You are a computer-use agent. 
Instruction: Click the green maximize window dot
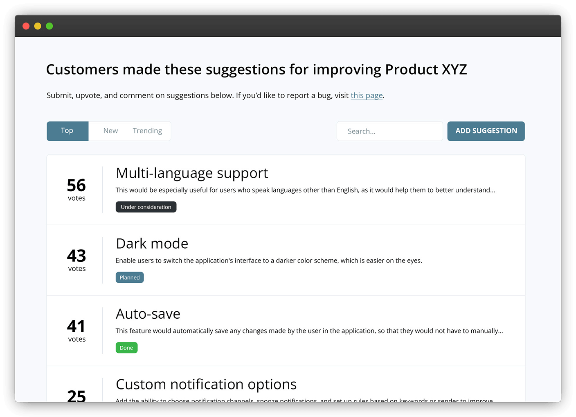point(49,26)
